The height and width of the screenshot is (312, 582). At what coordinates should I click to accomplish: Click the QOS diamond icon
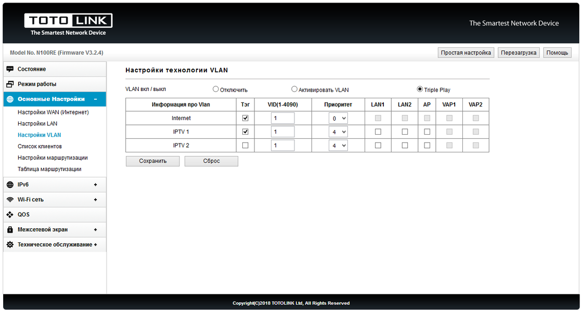coord(10,214)
